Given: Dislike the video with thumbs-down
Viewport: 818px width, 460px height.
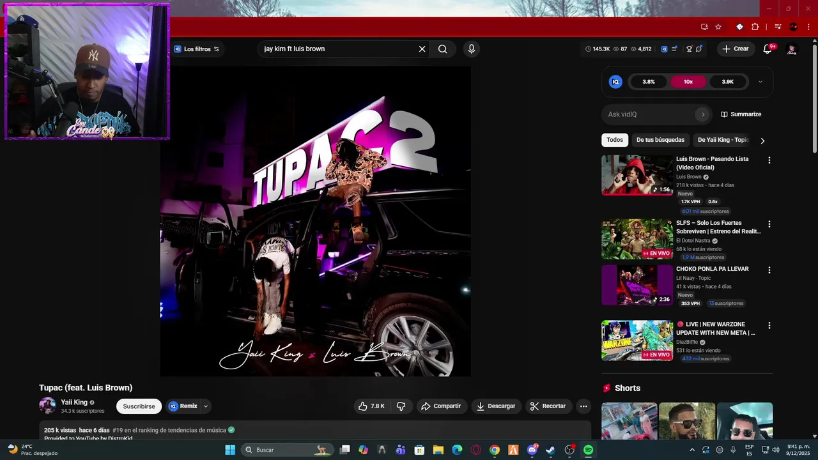Looking at the screenshot, I should pyautogui.click(x=401, y=406).
